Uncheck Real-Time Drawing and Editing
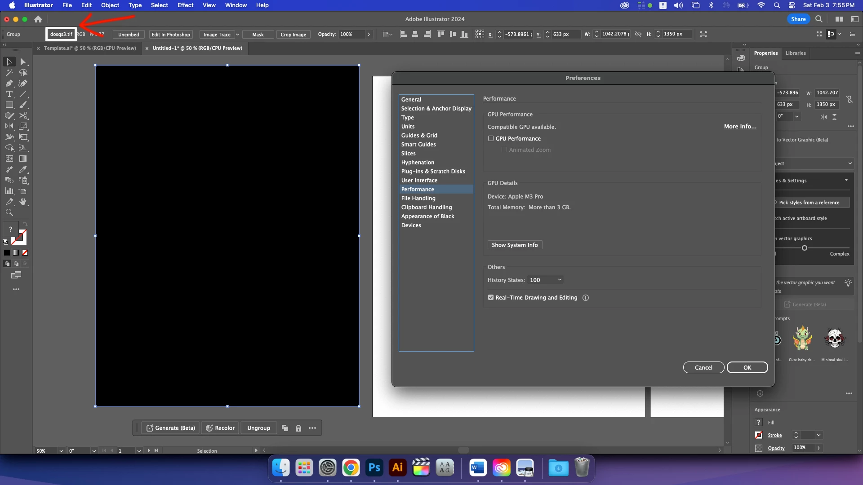Image resolution: width=863 pixels, height=485 pixels. coord(491,298)
